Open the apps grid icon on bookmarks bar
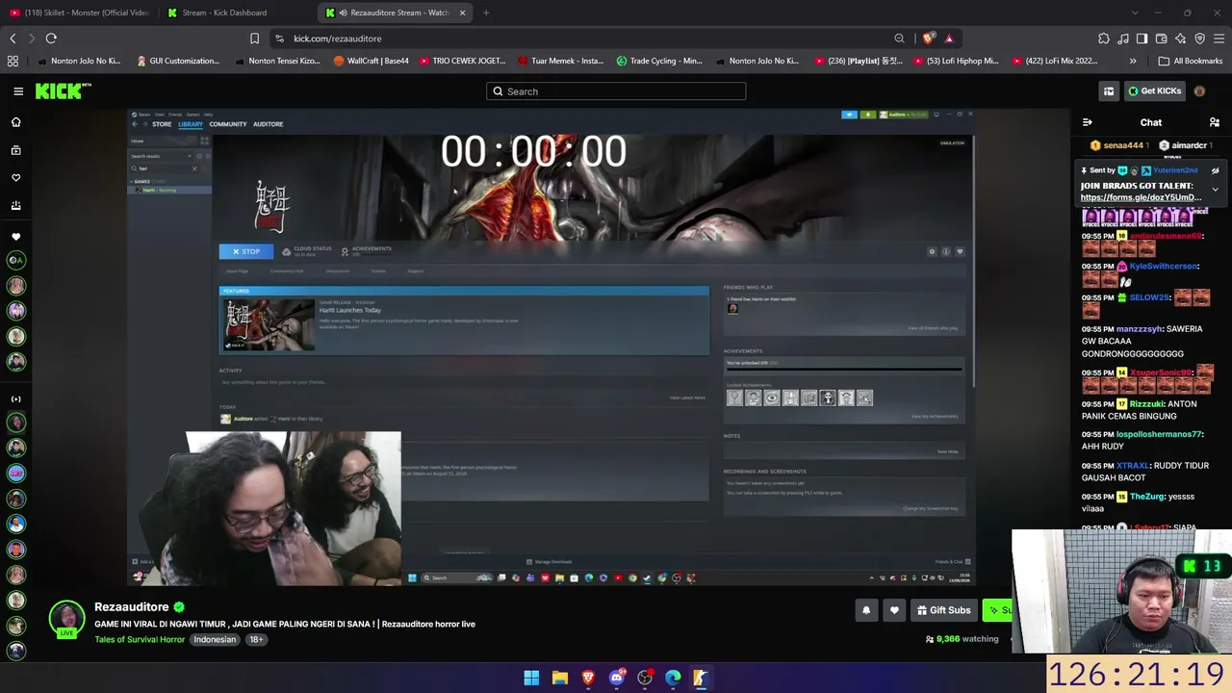Screen dimensions: 1232x693 point(13,61)
